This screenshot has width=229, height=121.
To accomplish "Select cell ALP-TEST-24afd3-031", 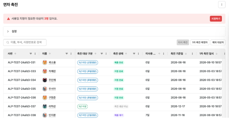I will pos(22,62).
